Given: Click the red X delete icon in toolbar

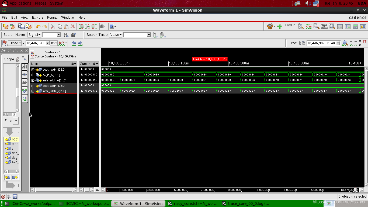Looking at the screenshot, I should 72,26.
